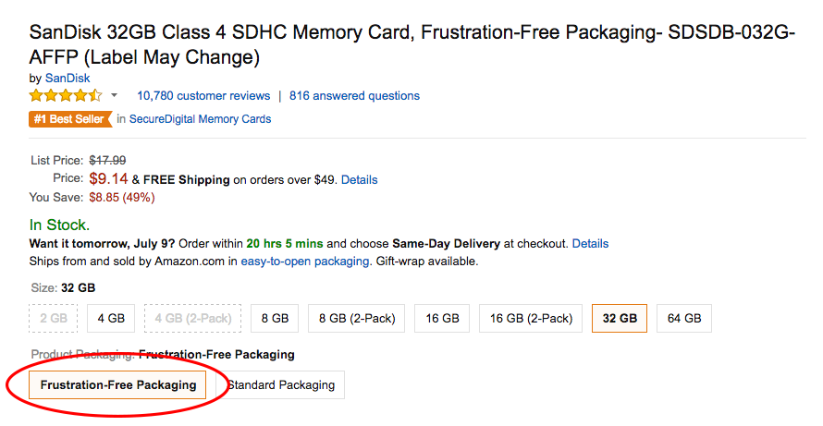The image size is (823, 426).
Task: Expand the rating breakdown dropdown arrow
Action: (x=115, y=95)
